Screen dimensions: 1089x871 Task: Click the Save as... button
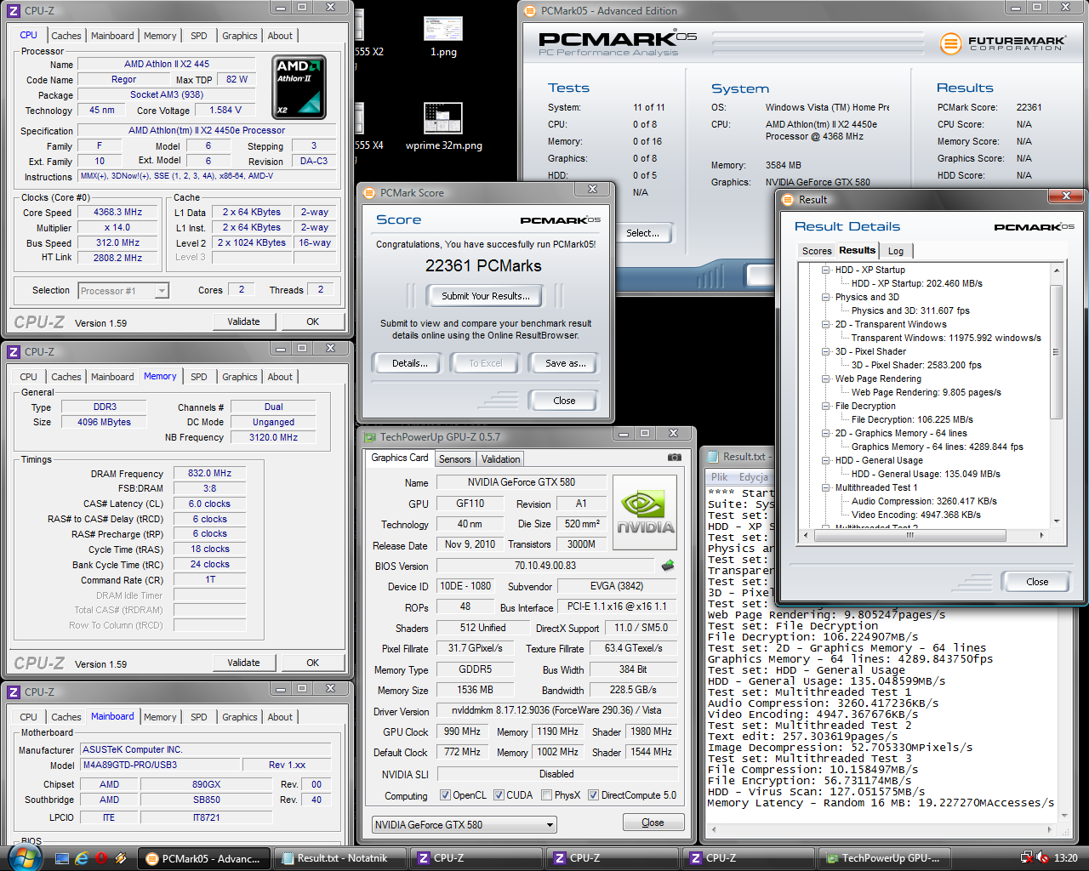(566, 363)
